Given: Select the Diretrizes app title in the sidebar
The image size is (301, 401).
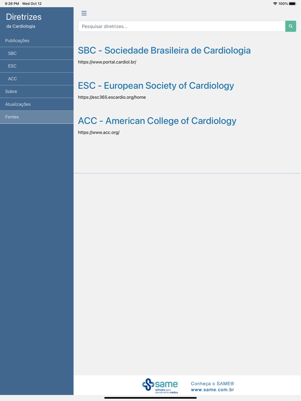Looking at the screenshot, I should click(23, 17).
